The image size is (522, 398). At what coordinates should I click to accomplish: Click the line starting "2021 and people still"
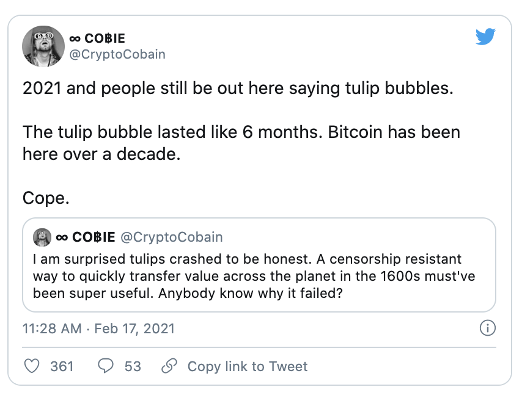point(239,89)
